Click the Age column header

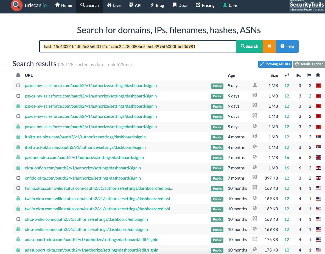(x=231, y=75)
